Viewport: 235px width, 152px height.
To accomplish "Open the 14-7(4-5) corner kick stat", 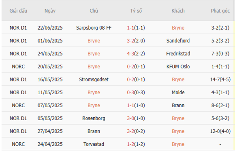I will (220, 79).
